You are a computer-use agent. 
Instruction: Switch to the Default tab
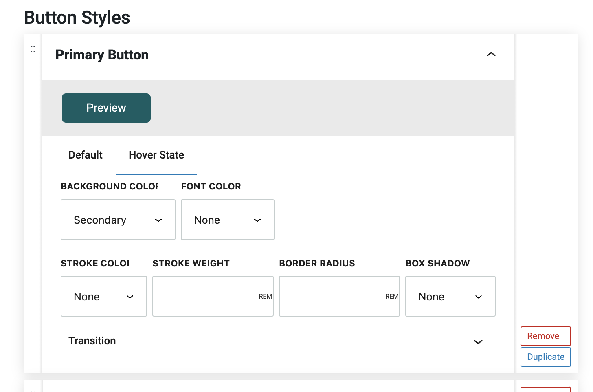(x=86, y=155)
